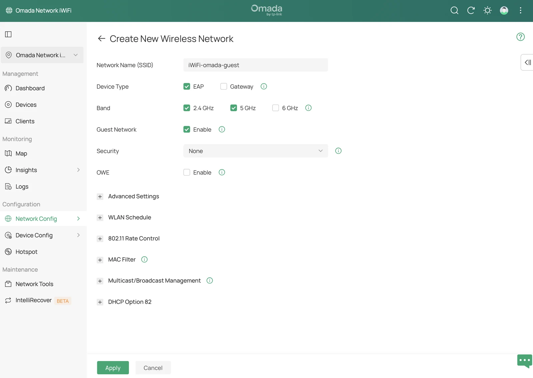The height and width of the screenshot is (378, 533).
Task: Open the chat support bubble
Action: (525, 361)
